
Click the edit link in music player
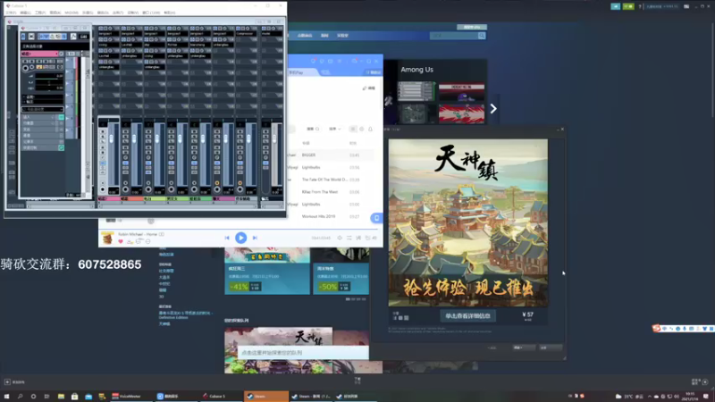coord(369,88)
